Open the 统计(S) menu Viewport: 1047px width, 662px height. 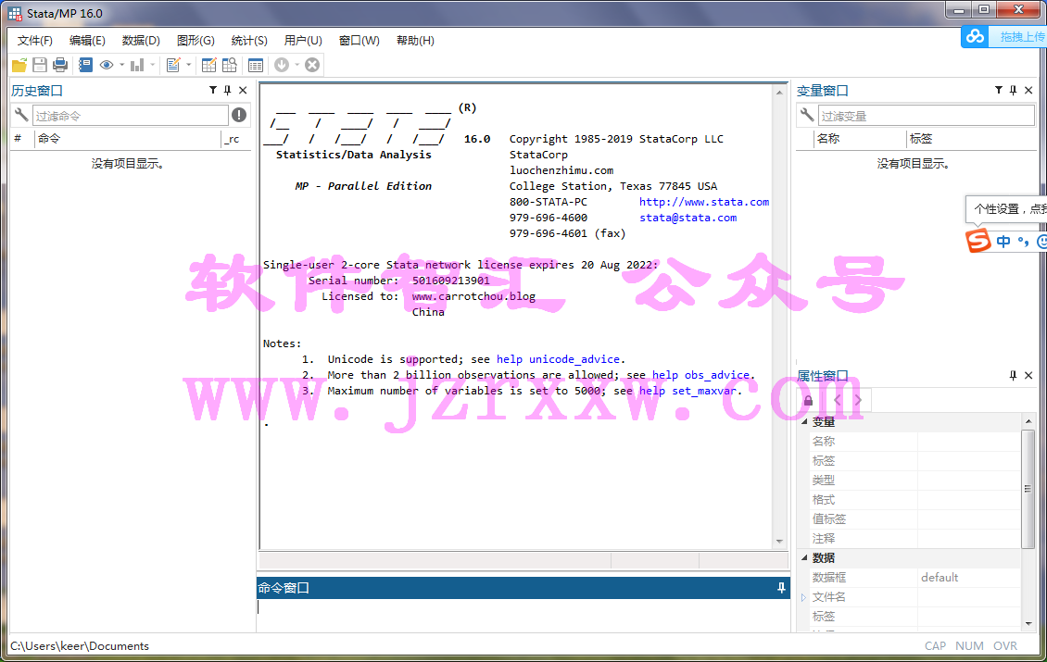[x=249, y=41]
